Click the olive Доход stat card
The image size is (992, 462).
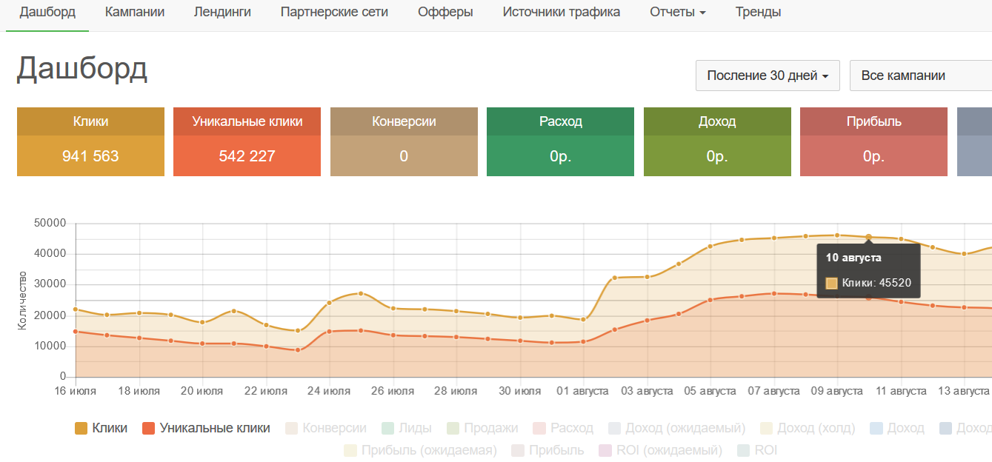717,141
